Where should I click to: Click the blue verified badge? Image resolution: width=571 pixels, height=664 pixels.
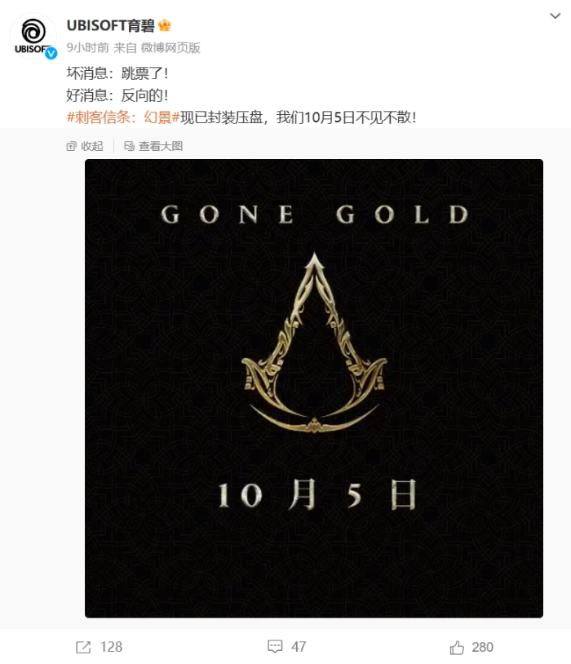coord(51,53)
